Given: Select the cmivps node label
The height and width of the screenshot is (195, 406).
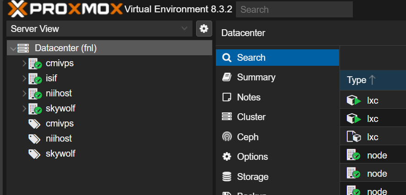Looking at the screenshot, I should point(60,63).
